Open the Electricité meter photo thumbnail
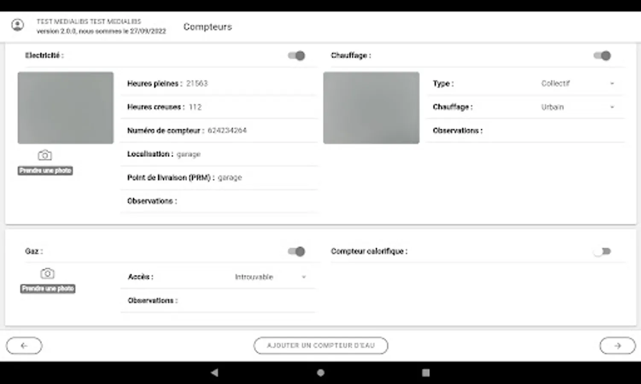 pyautogui.click(x=66, y=108)
